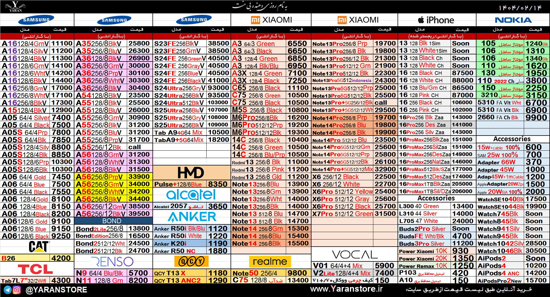Click the Note13Pro 256/8 Prp row
The width and height of the screenshot is (550, 297).
point(354,43)
